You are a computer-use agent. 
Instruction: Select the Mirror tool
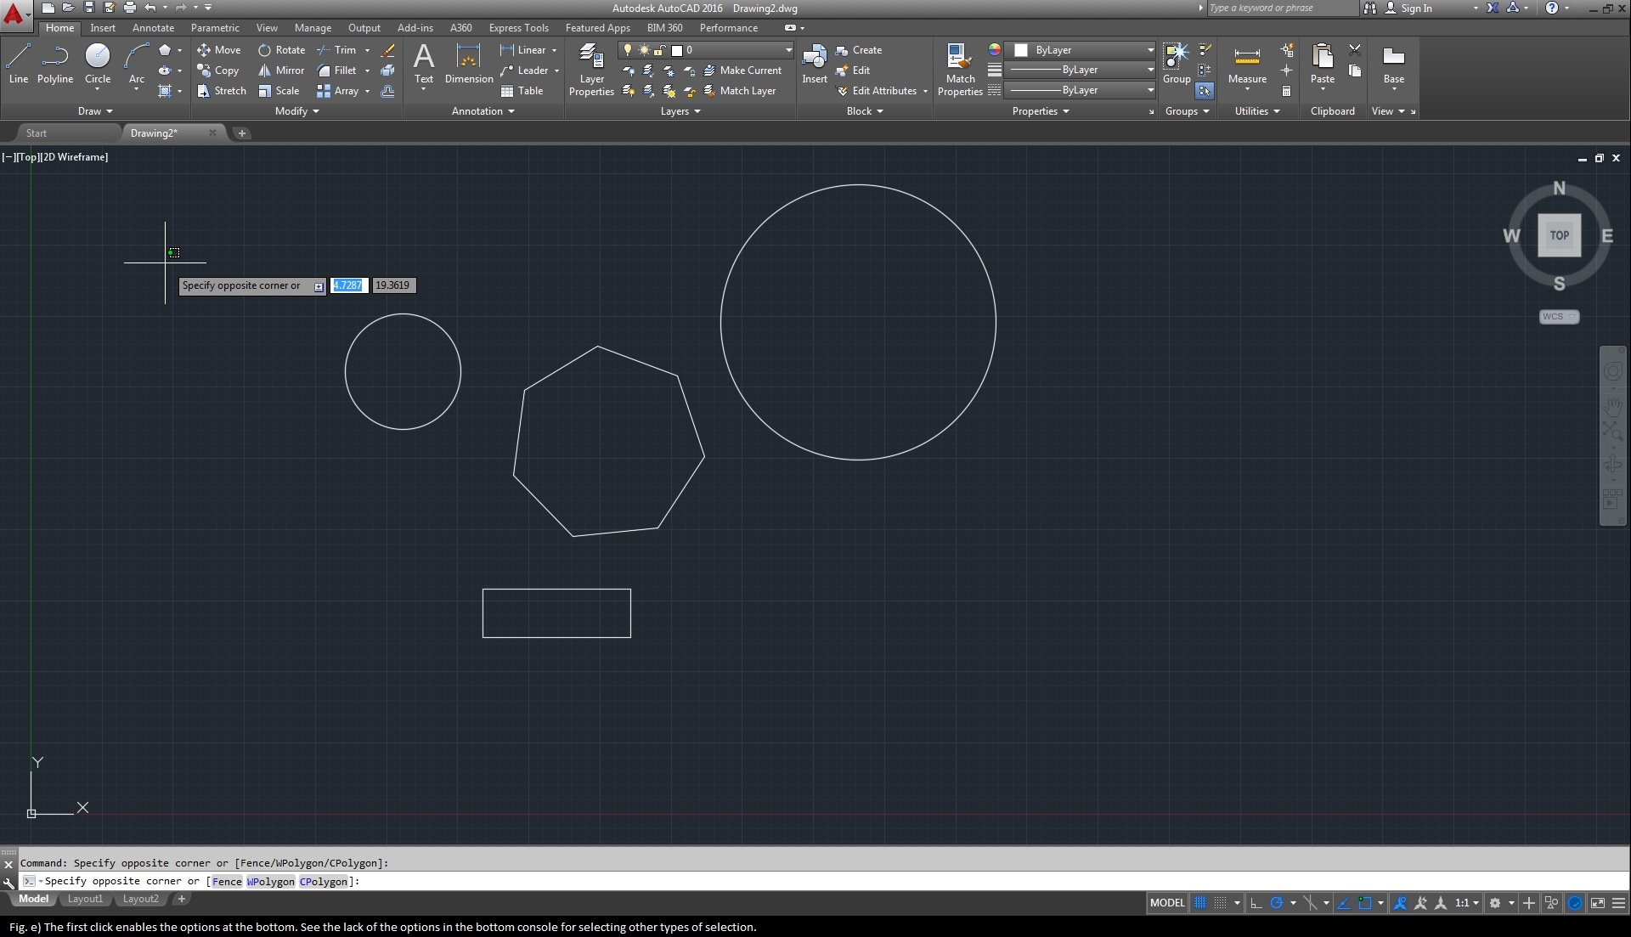click(x=281, y=71)
